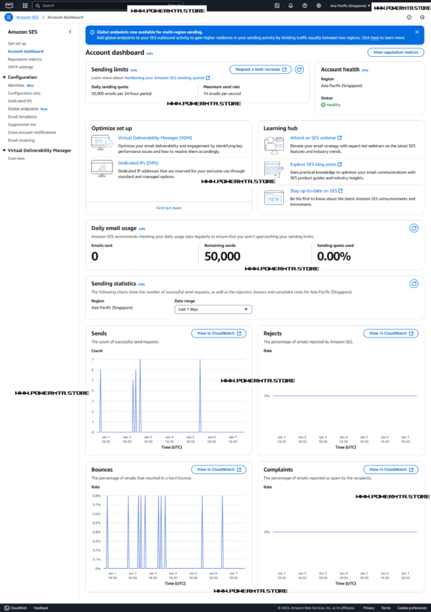Open the AWS home logo
The height and width of the screenshot is (612, 431).
[9, 6]
